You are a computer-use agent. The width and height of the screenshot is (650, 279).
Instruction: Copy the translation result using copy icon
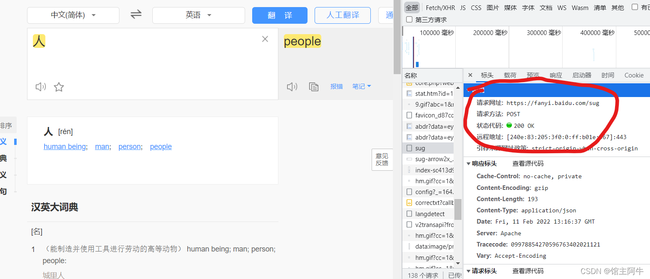(x=314, y=87)
